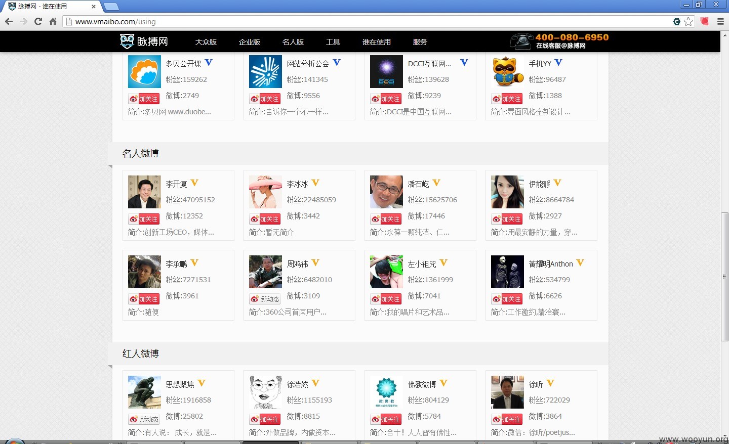The width and height of the screenshot is (729, 444).
Task: Open the browser home icon
Action: tap(53, 21)
